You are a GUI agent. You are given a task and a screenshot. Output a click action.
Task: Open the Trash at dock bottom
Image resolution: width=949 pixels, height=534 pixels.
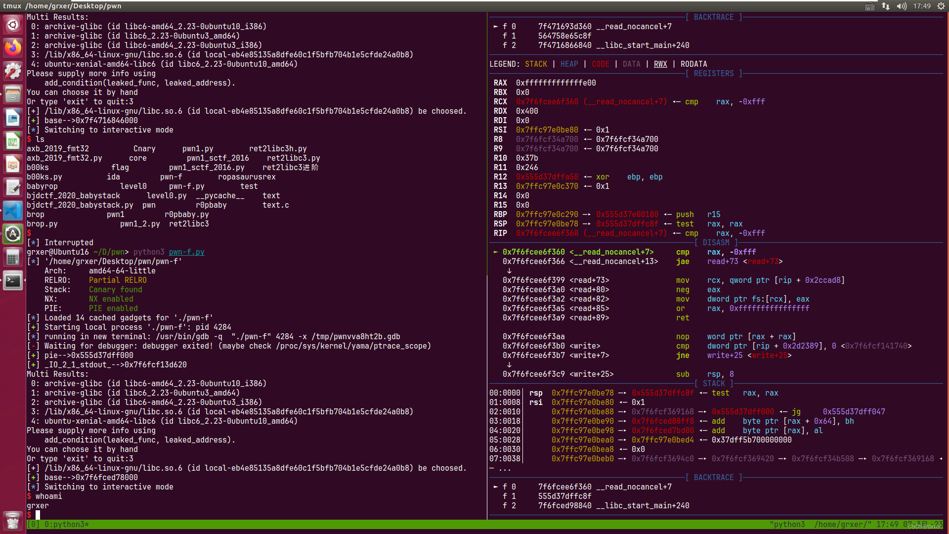point(13,521)
